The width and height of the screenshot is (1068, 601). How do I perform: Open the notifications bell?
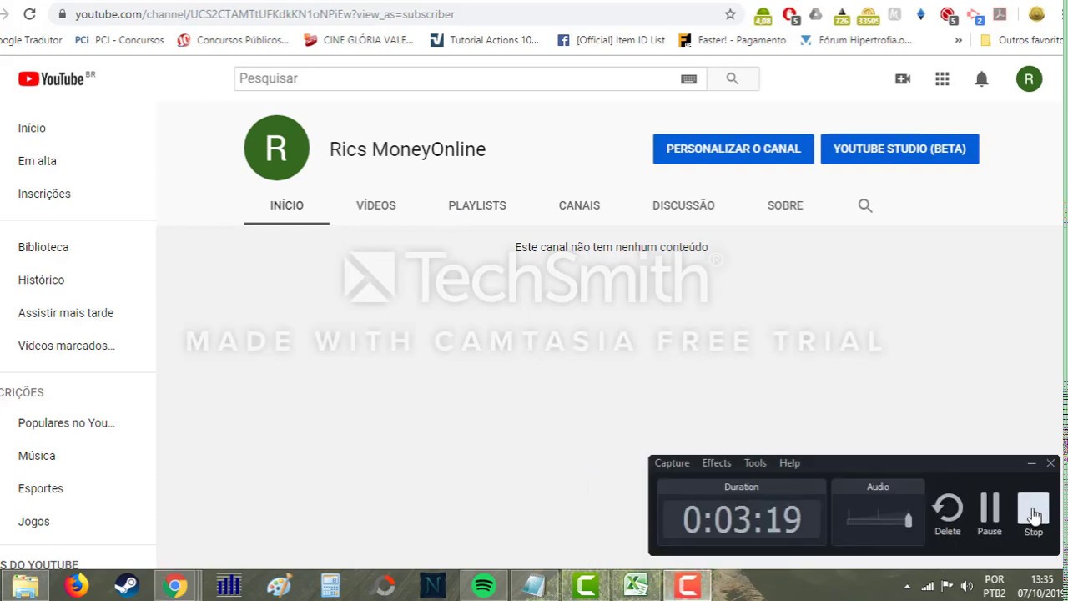pyautogui.click(x=982, y=78)
